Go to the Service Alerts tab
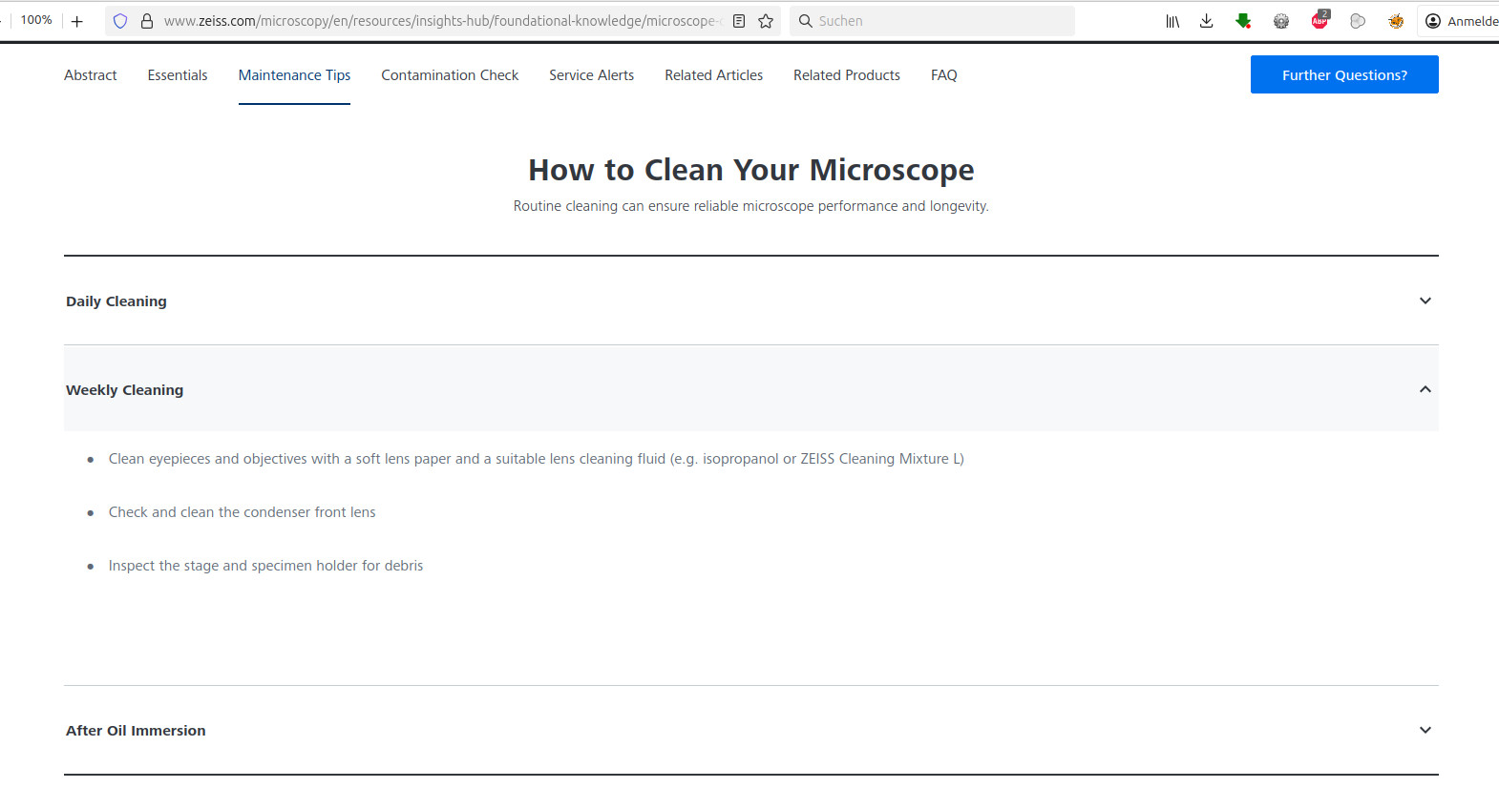1499x809 pixels. (x=591, y=75)
